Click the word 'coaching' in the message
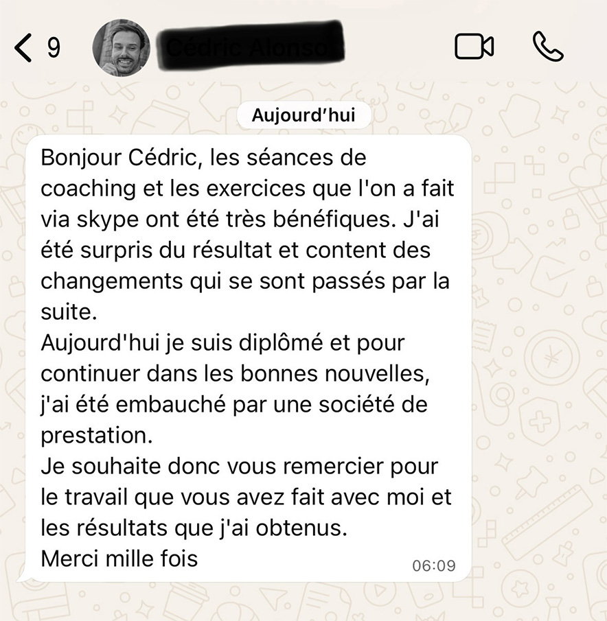Viewport: 607px width, 621px height. [89, 189]
